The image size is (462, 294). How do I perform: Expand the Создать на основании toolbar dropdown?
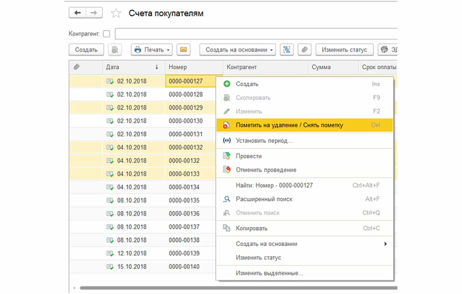tap(237, 50)
